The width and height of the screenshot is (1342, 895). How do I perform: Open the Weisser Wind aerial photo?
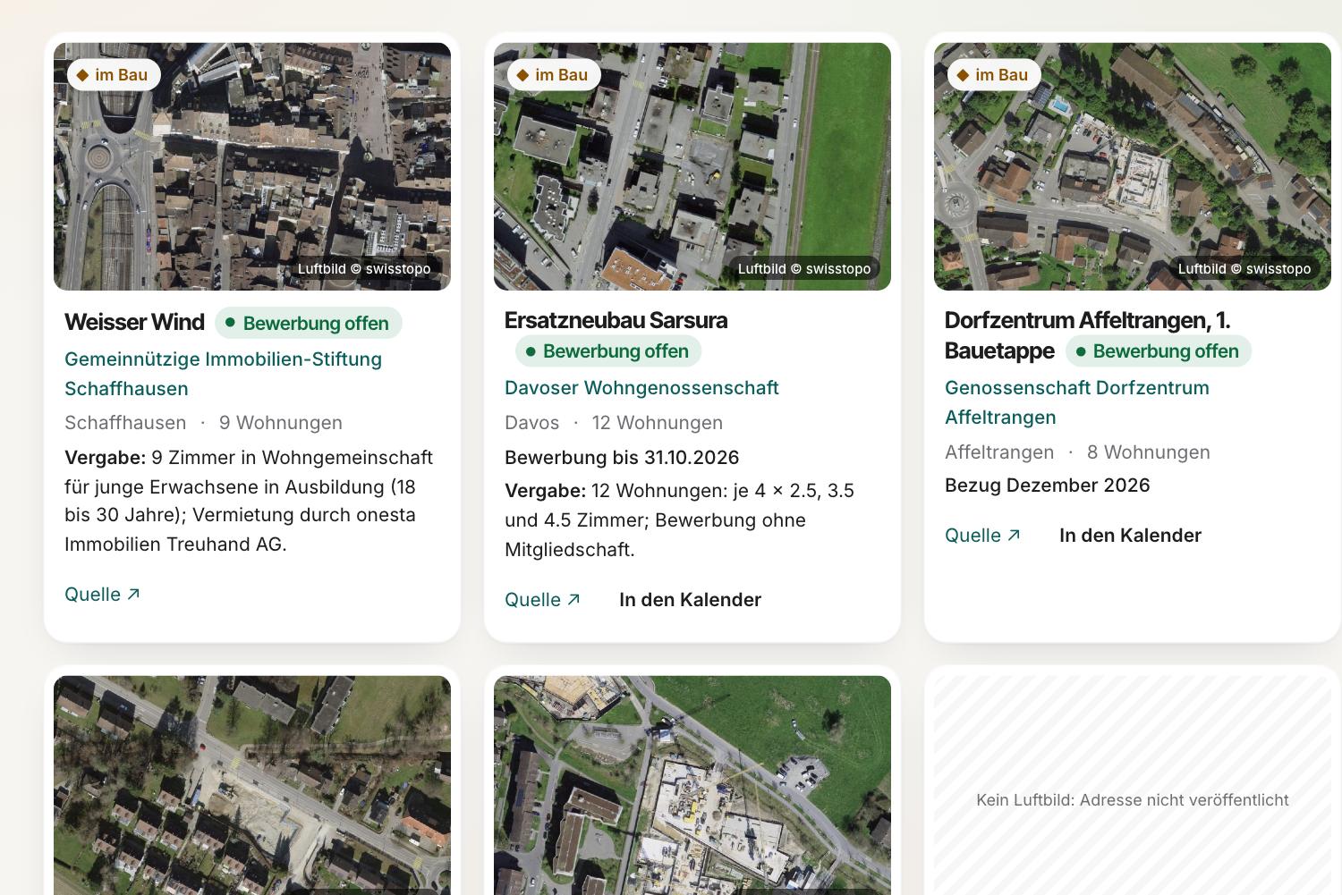pyautogui.click(x=252, y=166)
